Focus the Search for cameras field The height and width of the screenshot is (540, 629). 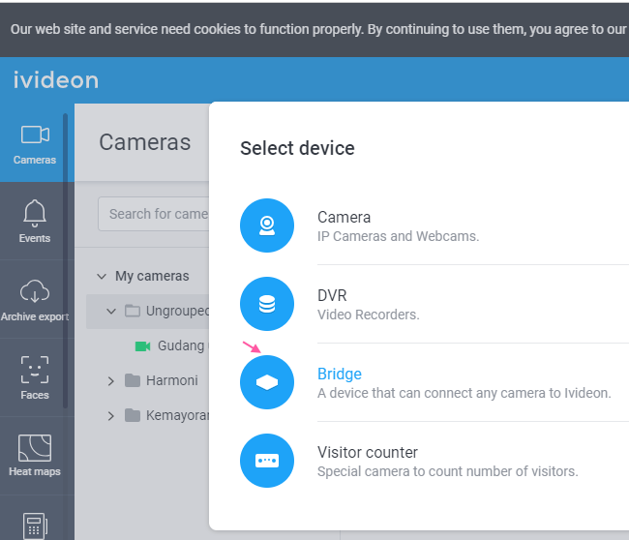154,214
